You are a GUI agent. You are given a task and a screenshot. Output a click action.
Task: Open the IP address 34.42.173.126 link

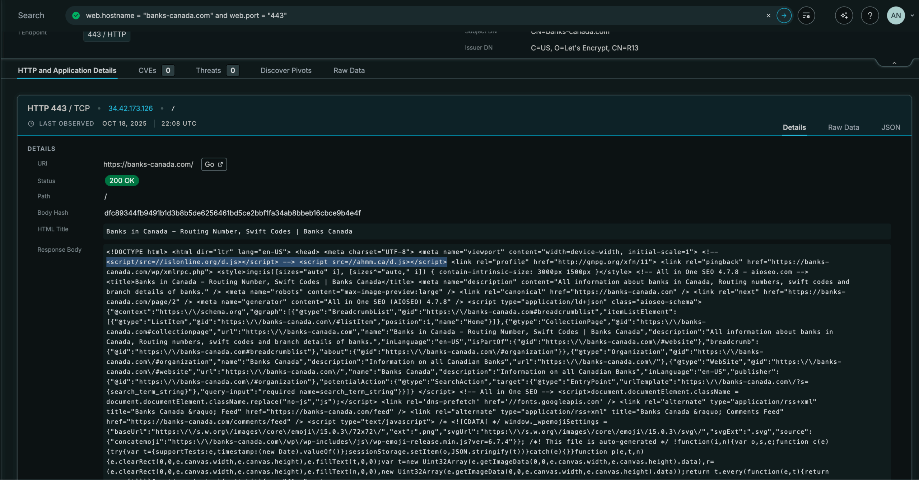130,108
